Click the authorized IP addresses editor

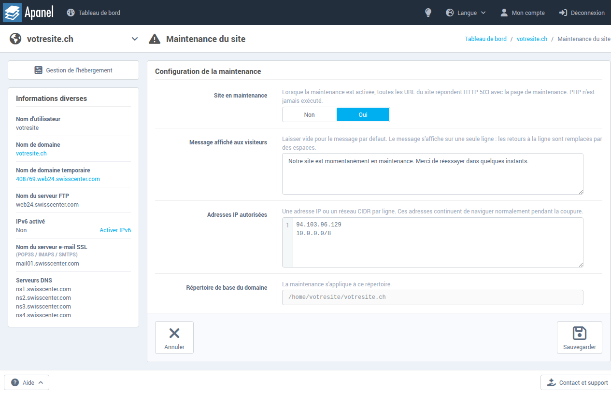coord(433,242)
